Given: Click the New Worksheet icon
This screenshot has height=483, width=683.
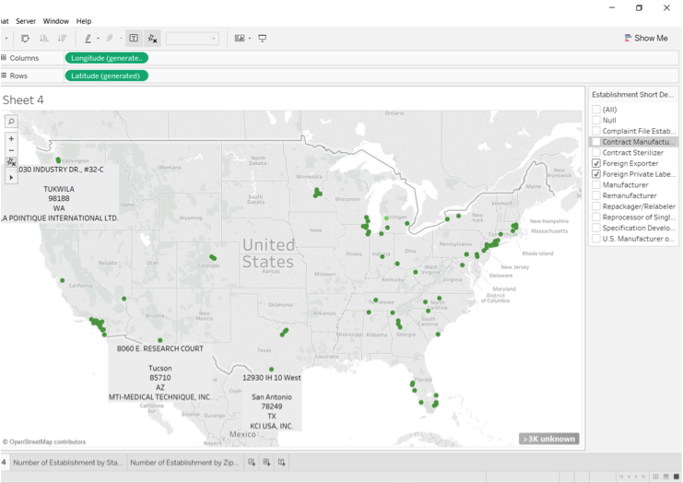Looking at the screenshot, I should click(x=252, y=462).
